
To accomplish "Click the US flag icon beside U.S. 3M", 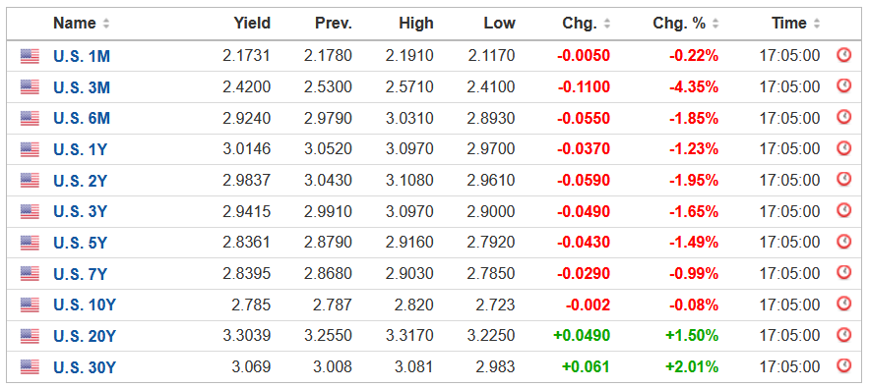I will [30, 86].
